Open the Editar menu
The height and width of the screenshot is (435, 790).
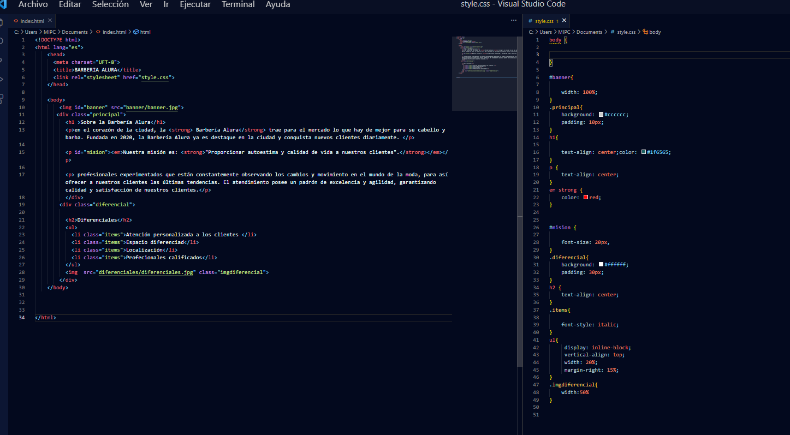[x=70, y=4]
